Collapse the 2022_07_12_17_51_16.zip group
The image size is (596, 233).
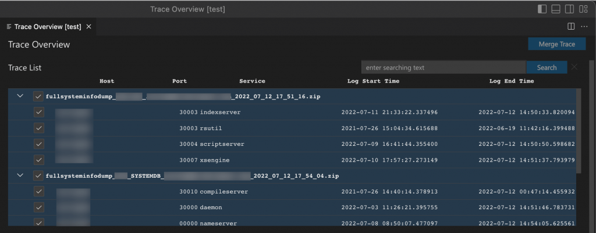(20, 96)
